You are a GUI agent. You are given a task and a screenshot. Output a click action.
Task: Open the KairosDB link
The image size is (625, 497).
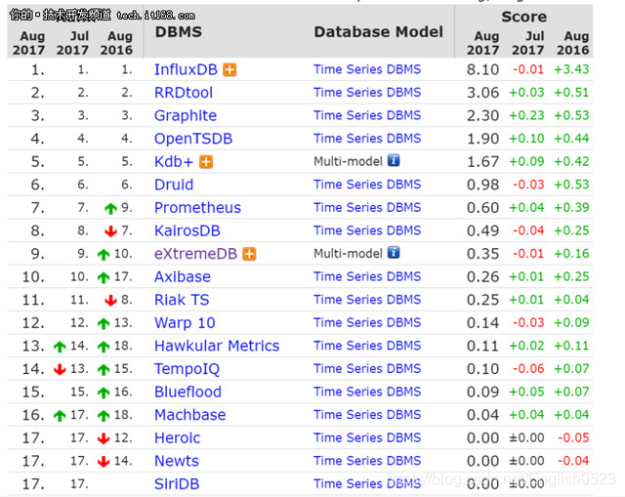(x=187, y=230)
